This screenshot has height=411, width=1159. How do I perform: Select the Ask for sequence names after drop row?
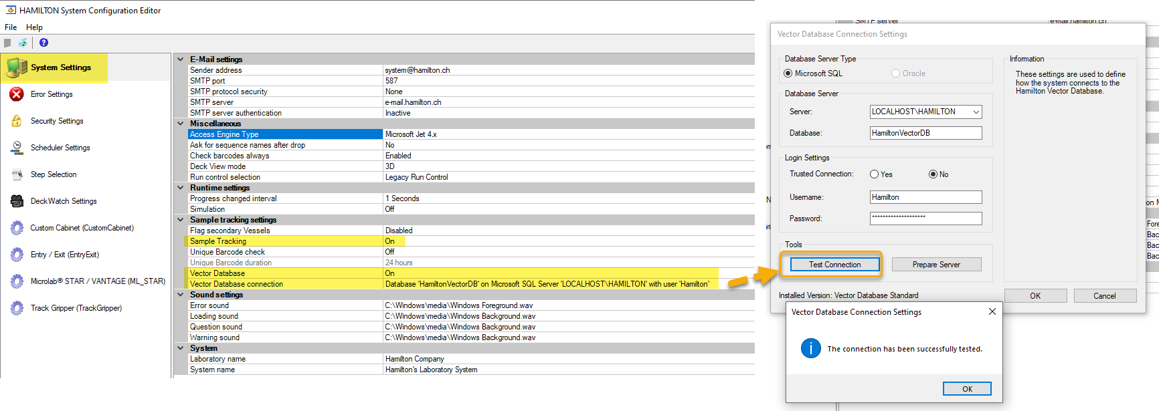[x=471, y=145]
